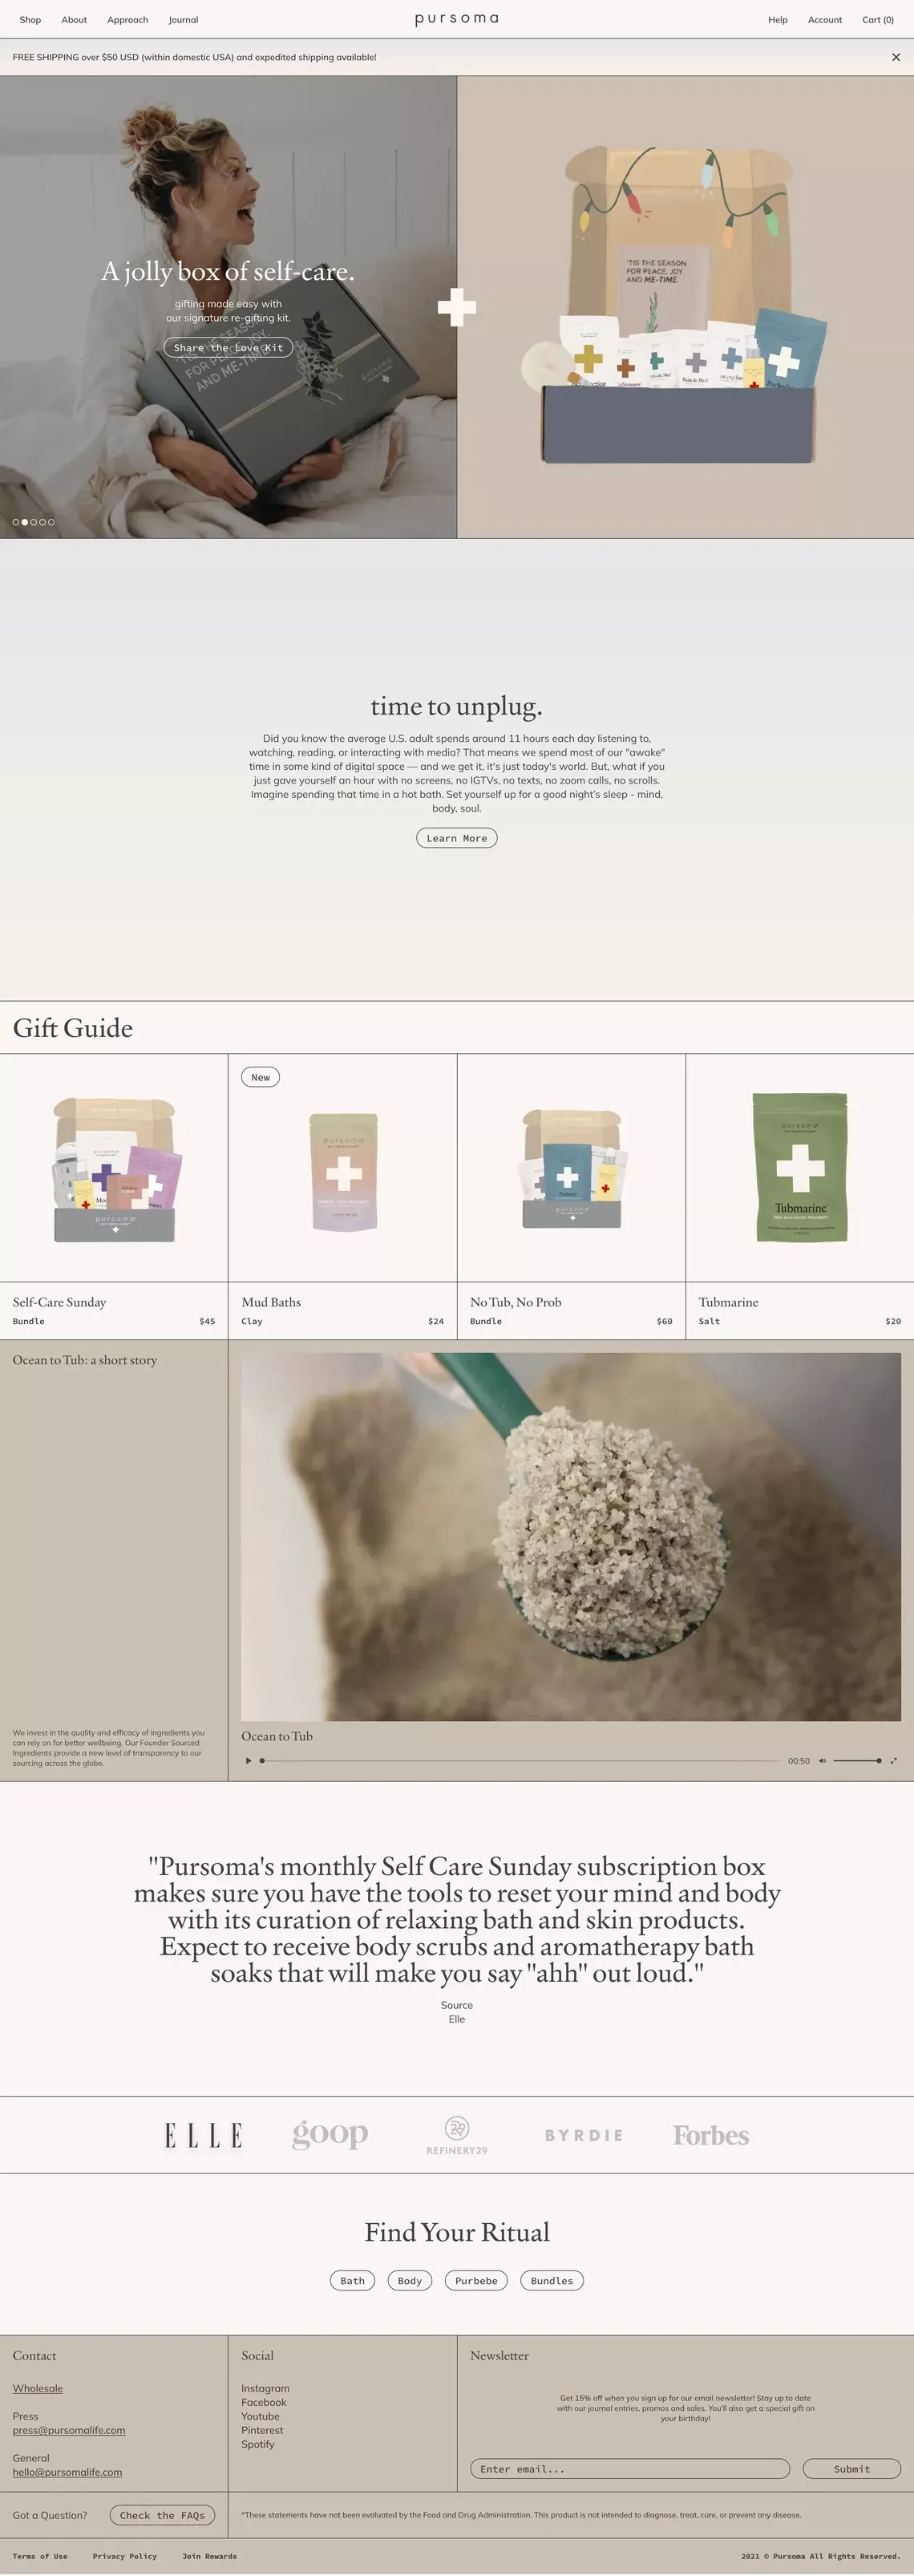Choose the Purbebe ritual category
The image size is (914, 2576).
pos(476,2281)
